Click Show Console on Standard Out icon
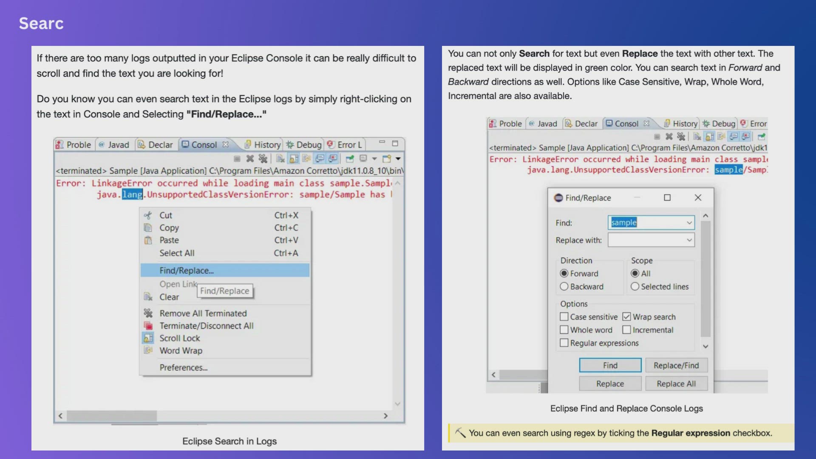 (320, 159)
